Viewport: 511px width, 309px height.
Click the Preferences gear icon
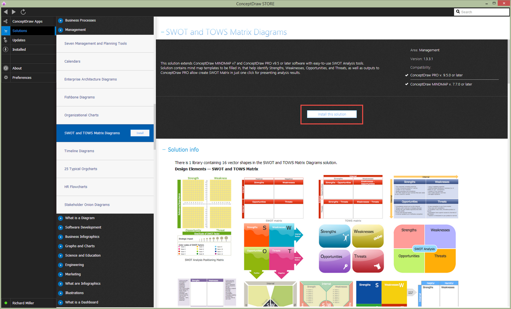pos(5,78)
